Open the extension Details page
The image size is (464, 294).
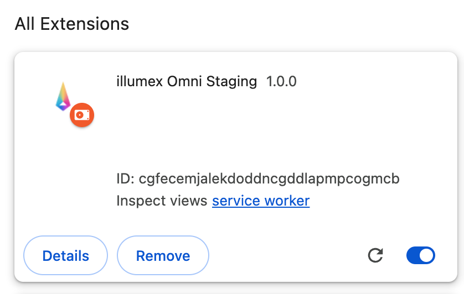[x=65, y=256]
